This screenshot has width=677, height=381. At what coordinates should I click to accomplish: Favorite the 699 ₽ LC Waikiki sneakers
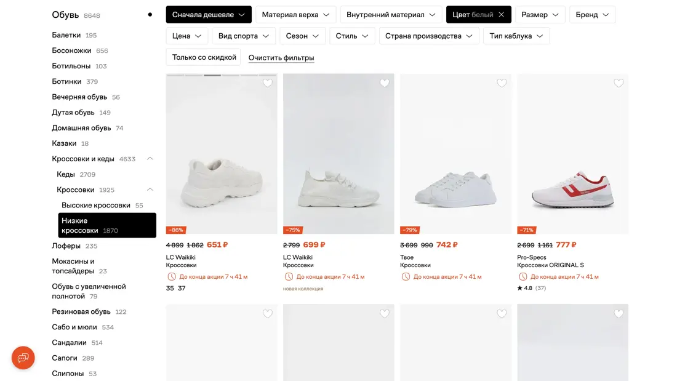tap(385, 83)
